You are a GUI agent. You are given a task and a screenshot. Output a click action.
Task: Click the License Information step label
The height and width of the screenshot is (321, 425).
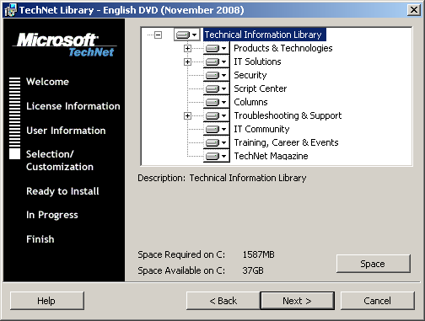tap(73, 106)
